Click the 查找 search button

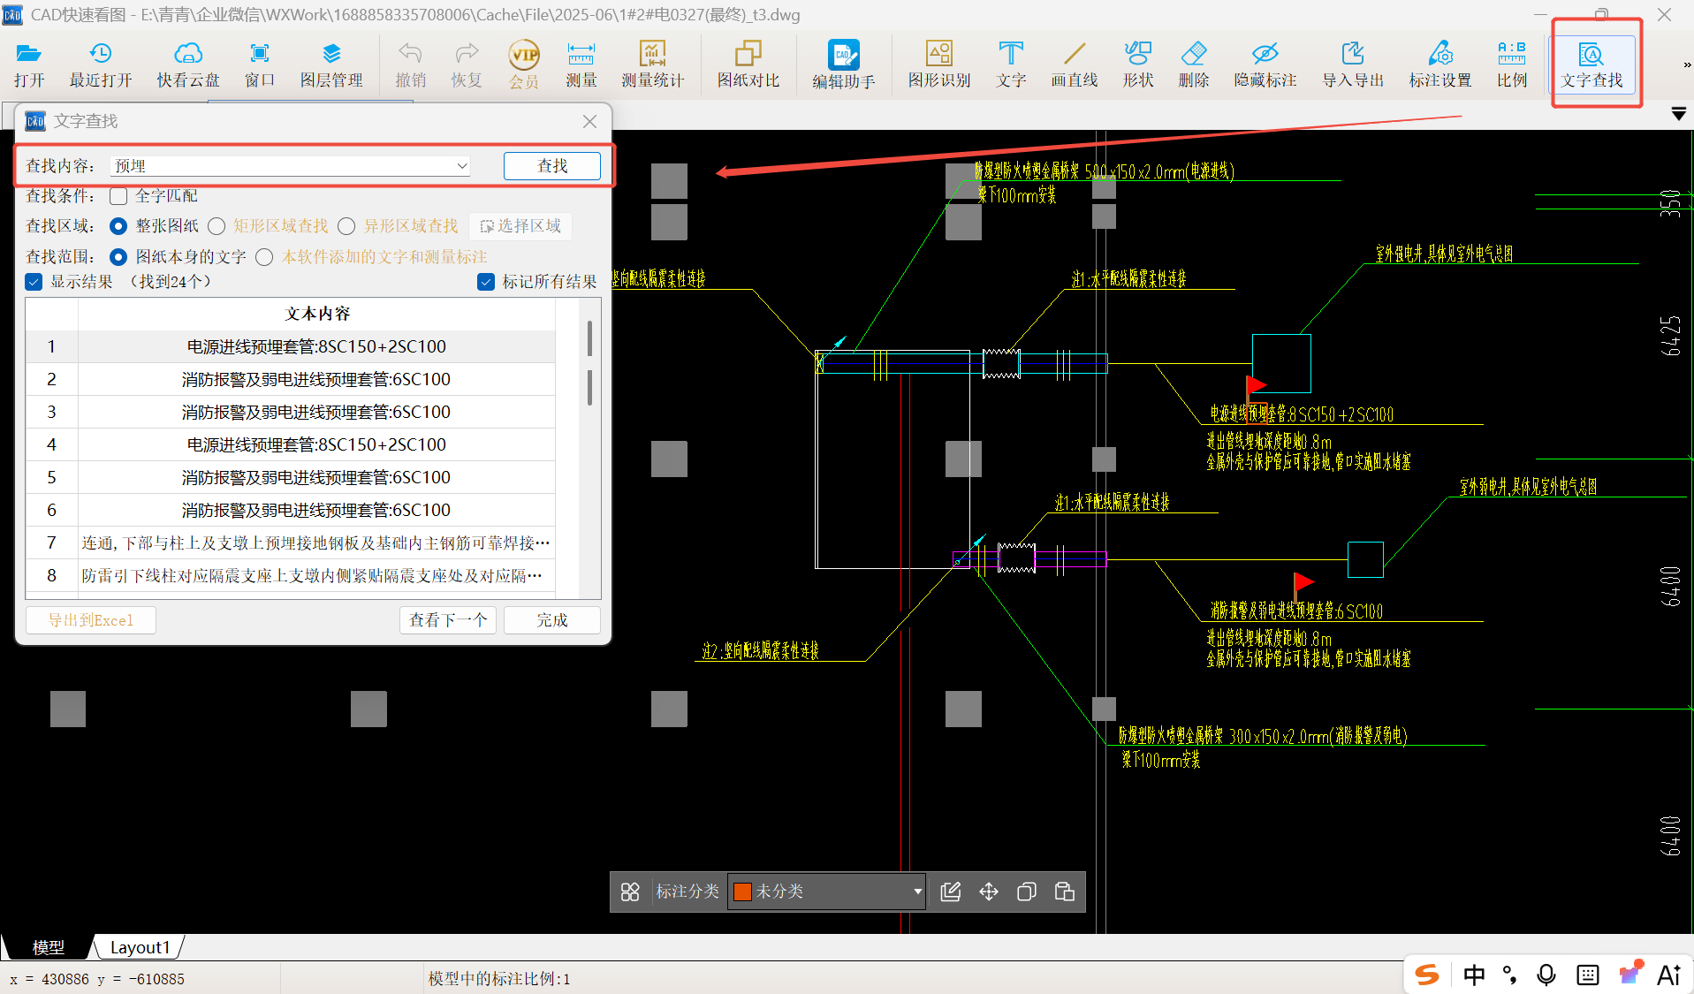pyautogui.click(x=551, y=166)
